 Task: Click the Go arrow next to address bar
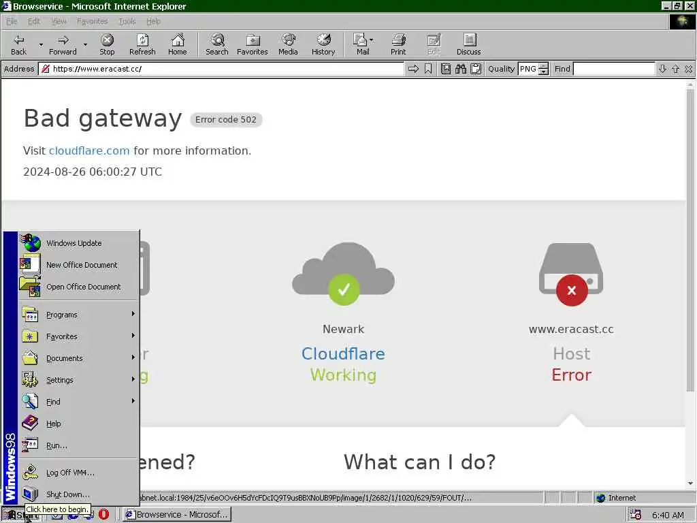click(x=413, y=69)
